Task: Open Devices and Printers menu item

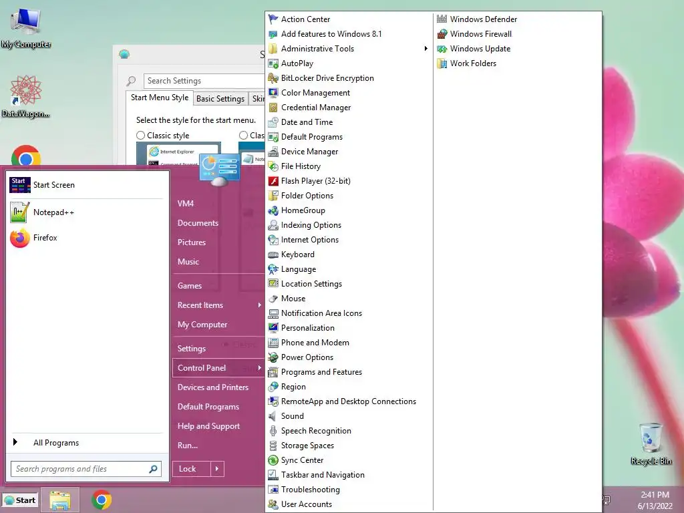Action: pyautogui.click(x=213, y=387)
